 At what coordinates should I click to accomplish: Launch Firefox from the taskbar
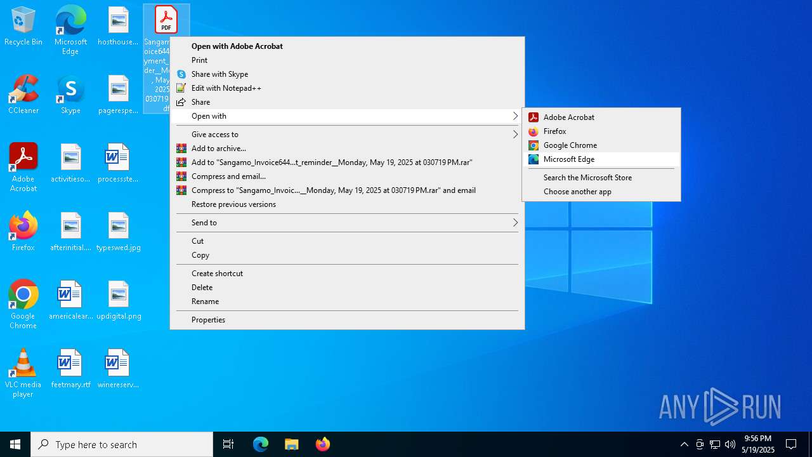tap(322, 444)
